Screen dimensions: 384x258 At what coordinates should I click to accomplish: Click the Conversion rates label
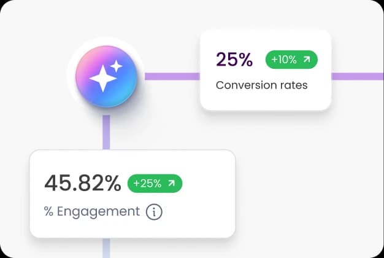(x=261, y=85)
